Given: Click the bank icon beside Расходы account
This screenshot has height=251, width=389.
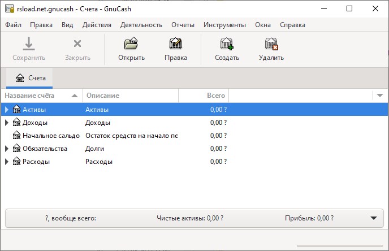Looking at the screenshot, I should 16,162.
